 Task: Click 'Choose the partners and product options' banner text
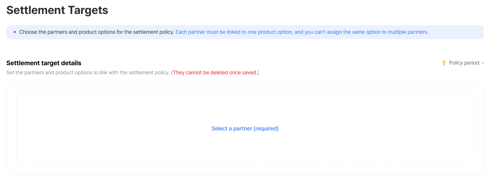click(x=97, y=32)
